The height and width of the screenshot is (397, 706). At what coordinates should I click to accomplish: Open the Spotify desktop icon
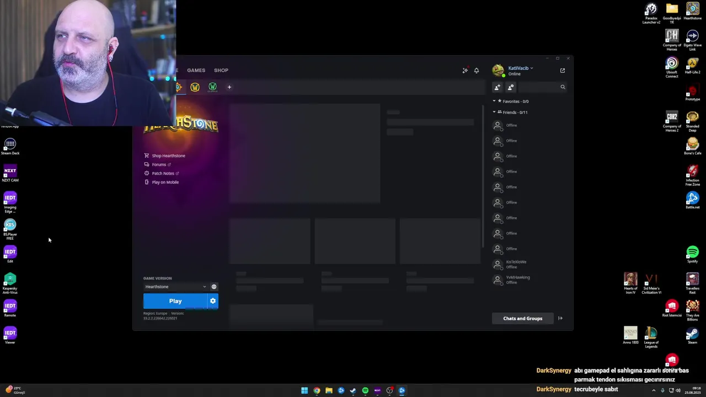(693, 254)
